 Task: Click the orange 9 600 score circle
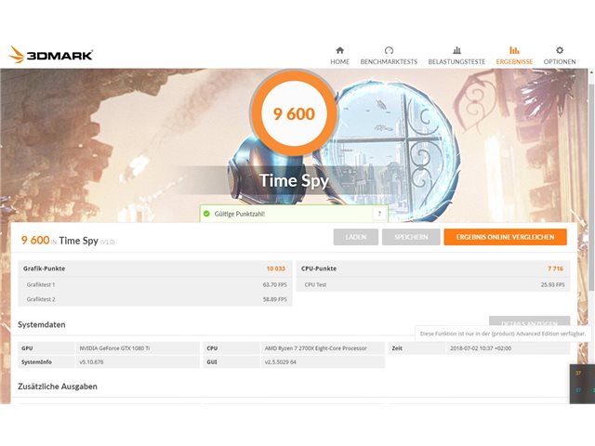click(x=294, y=113)
